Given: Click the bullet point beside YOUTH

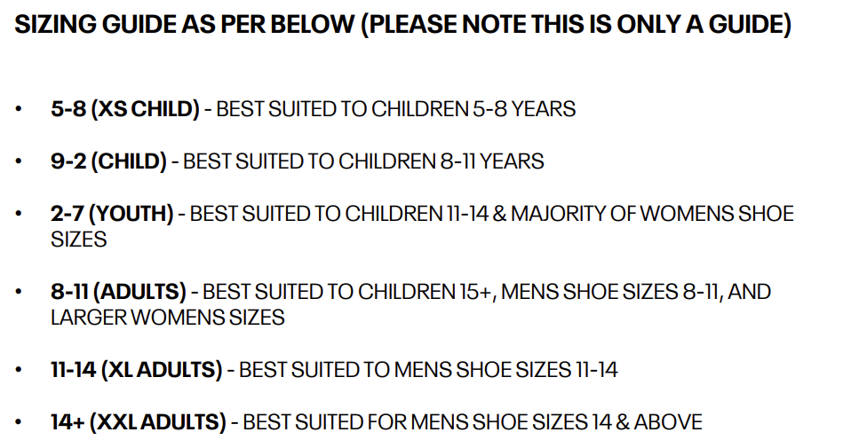Looking at the screenshot, I should coord(20,215).
